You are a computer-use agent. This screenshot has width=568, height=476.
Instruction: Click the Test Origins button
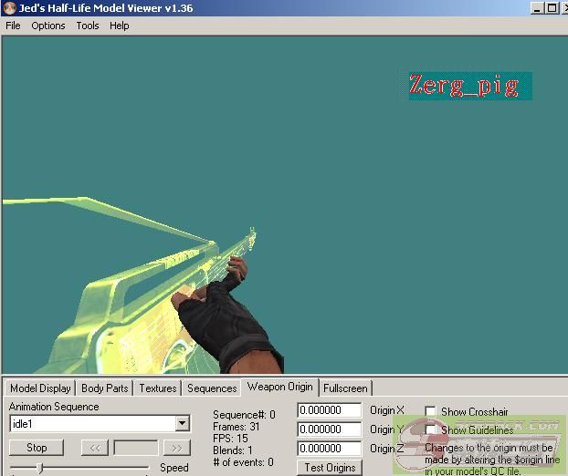[330, 468]
